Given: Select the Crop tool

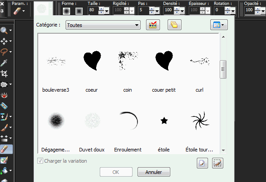Looking at the screenshot, I should (4, 74).
